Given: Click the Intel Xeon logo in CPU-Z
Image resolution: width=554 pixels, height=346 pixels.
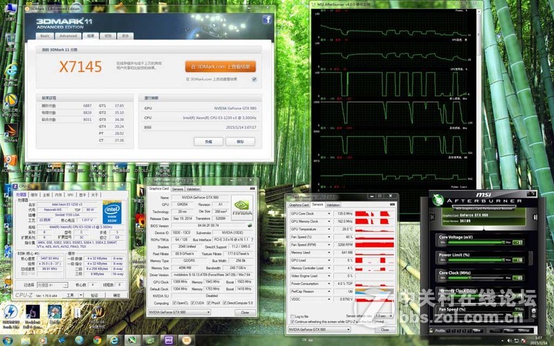Looking at the screenshot, I should click(x=112, y=212).
